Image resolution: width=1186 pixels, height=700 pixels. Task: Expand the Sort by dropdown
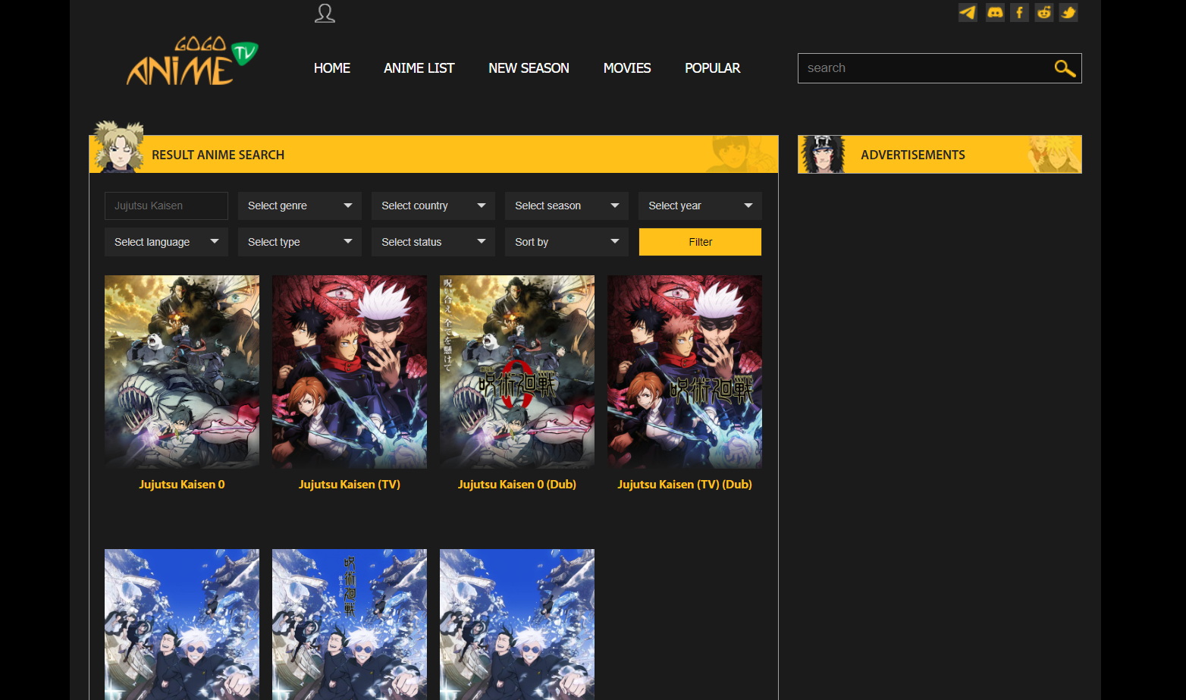[x=566, y=242]
